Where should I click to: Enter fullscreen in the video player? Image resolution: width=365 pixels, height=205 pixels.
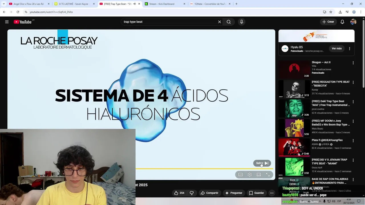click(268, 175)
